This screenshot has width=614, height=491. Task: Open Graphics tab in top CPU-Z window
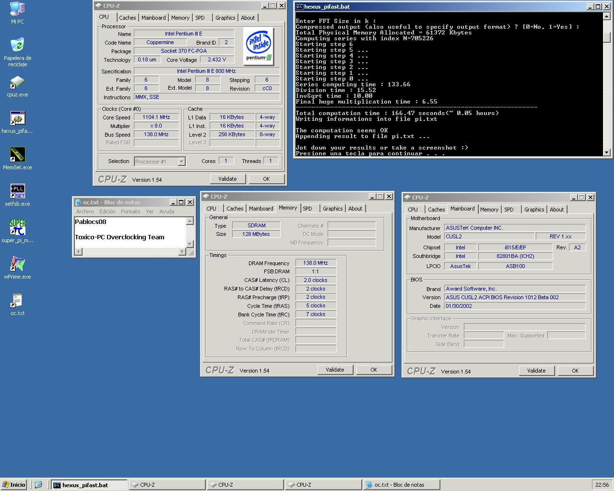[x=225, y=18]
